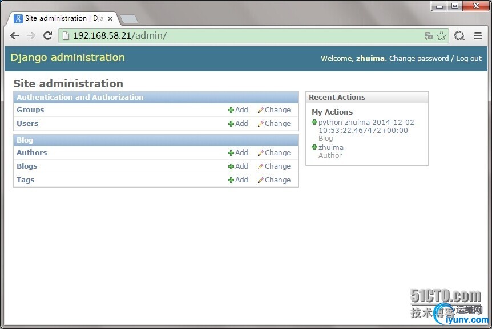Add a new Tag

238,180
